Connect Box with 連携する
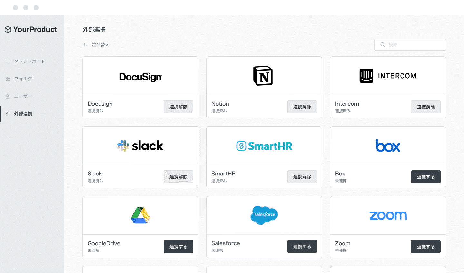The width and height of the screenshot is (464, 273). (x=426, y=177)
